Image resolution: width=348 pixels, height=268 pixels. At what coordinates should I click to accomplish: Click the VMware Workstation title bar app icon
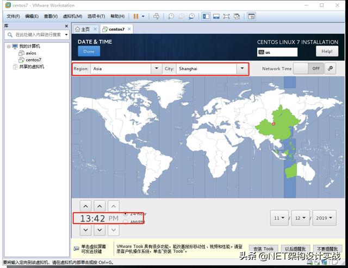pos(8,5)
